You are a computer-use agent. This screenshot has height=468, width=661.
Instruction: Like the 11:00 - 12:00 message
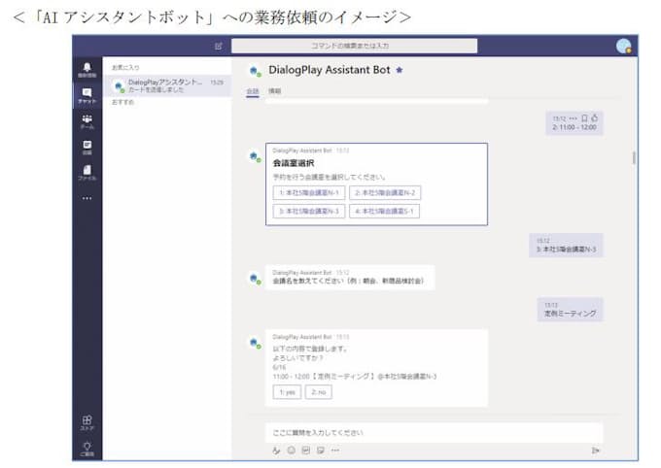pyautogui.click(x=595, y=118)
